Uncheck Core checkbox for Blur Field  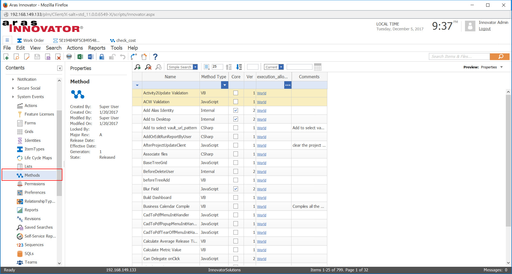coord(236,189)
